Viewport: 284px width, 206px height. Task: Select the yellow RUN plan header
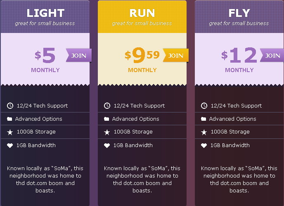click(142, 17)
